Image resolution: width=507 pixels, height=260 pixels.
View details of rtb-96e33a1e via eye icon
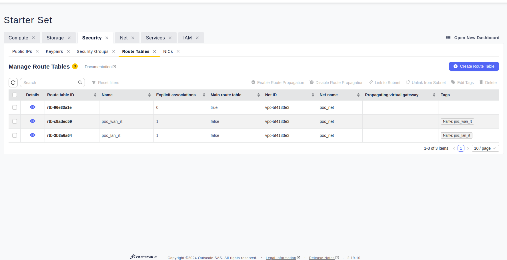(x=33, y=107)
